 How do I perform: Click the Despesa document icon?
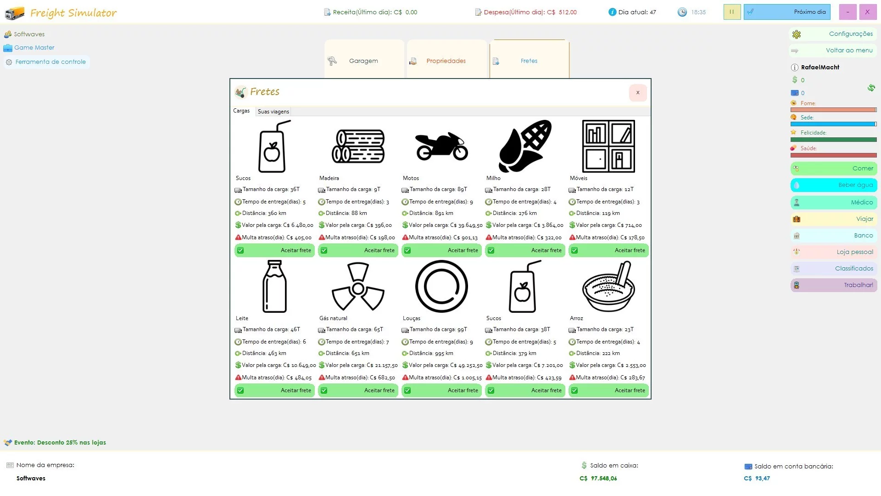pos(478,12)
